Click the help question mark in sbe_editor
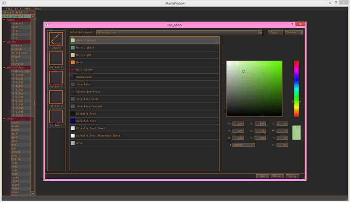Image resolution: width=350 pixels, height=202 pixels. tap(292, 24)
